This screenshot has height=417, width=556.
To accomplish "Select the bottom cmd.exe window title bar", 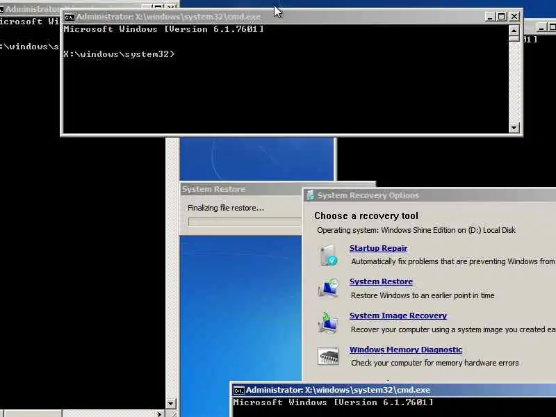I will point(393,390).
